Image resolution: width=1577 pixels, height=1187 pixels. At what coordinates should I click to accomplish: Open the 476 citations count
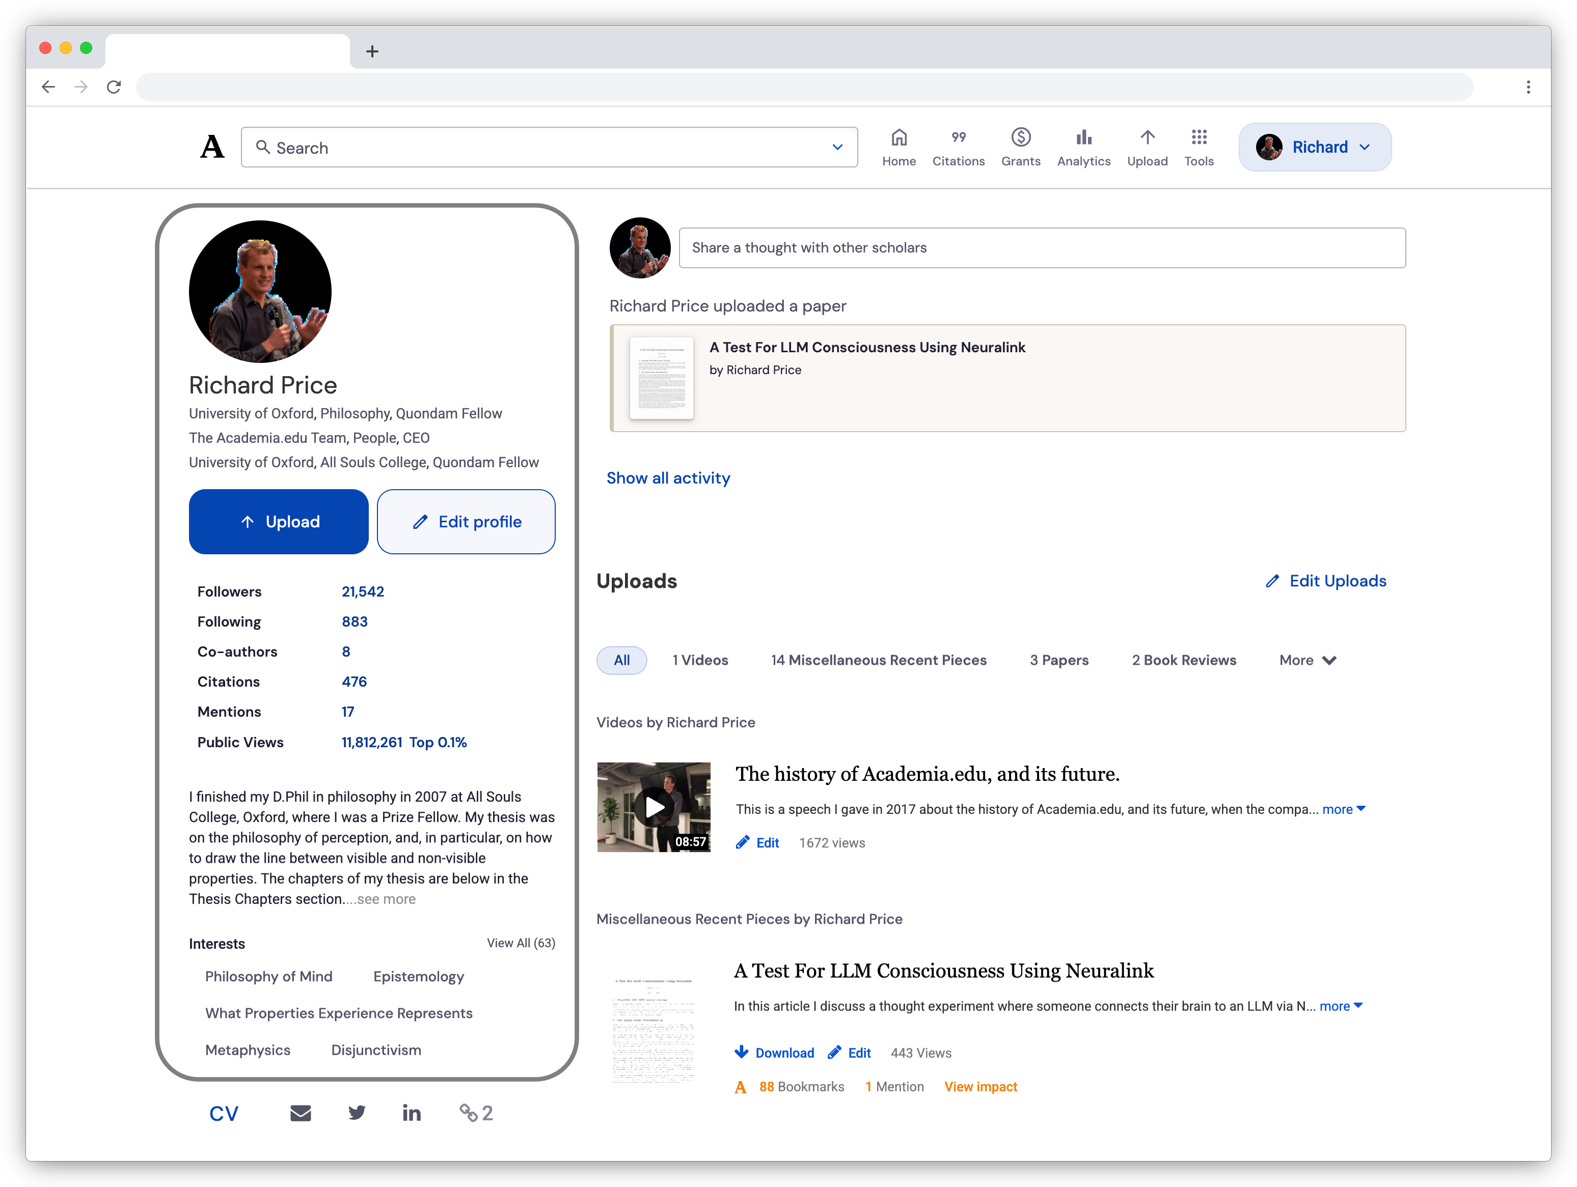[354, 682]
